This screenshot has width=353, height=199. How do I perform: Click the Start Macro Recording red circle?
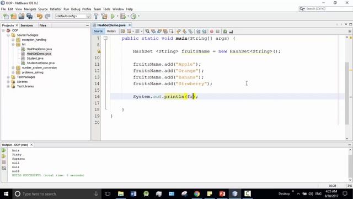click(212, 32)
